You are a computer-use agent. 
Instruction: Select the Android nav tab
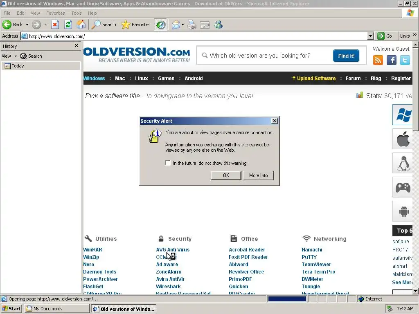click(x=194, y=78)
